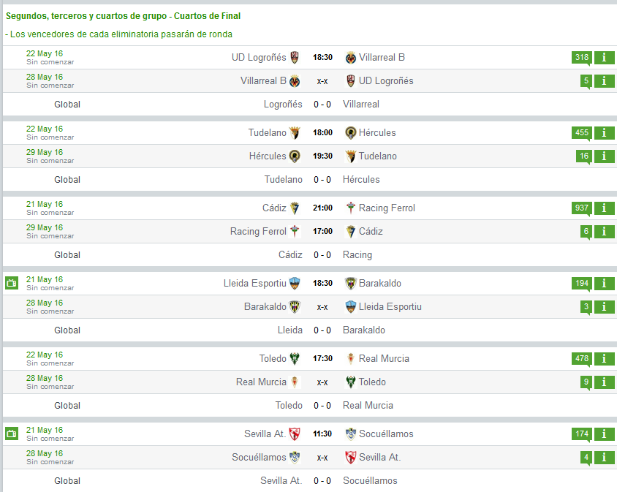Open Racing Ferrol team link in 21:00 match
Screen dimensions: 617x492
[x=387, y=208]
